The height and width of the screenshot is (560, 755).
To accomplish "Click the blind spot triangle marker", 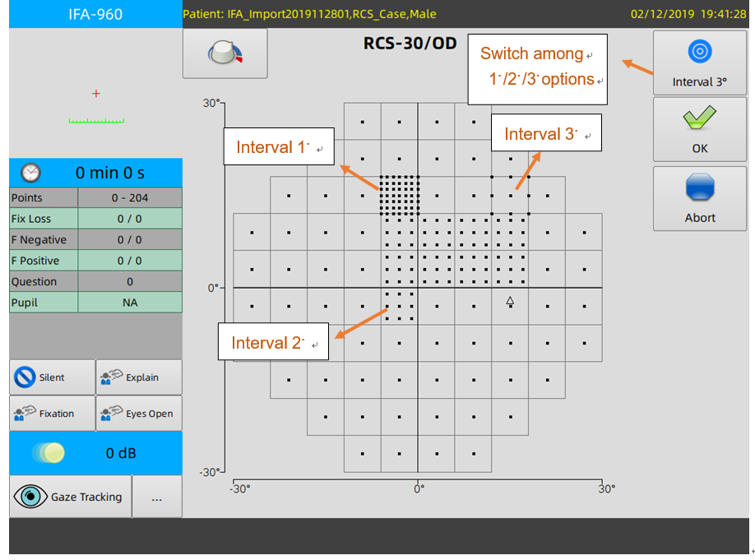I will click(x=510, y=302).
